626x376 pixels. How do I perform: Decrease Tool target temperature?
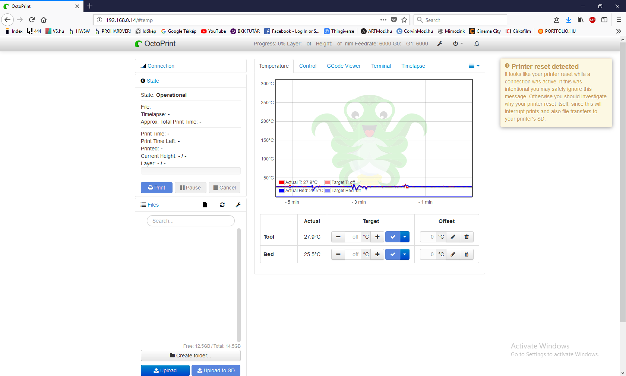(338, 237)
